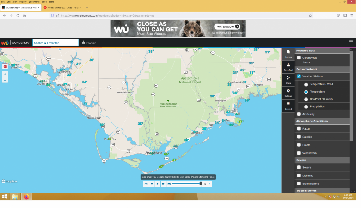Zoom out of the map
Screen dimensions: 361x208
5,80
